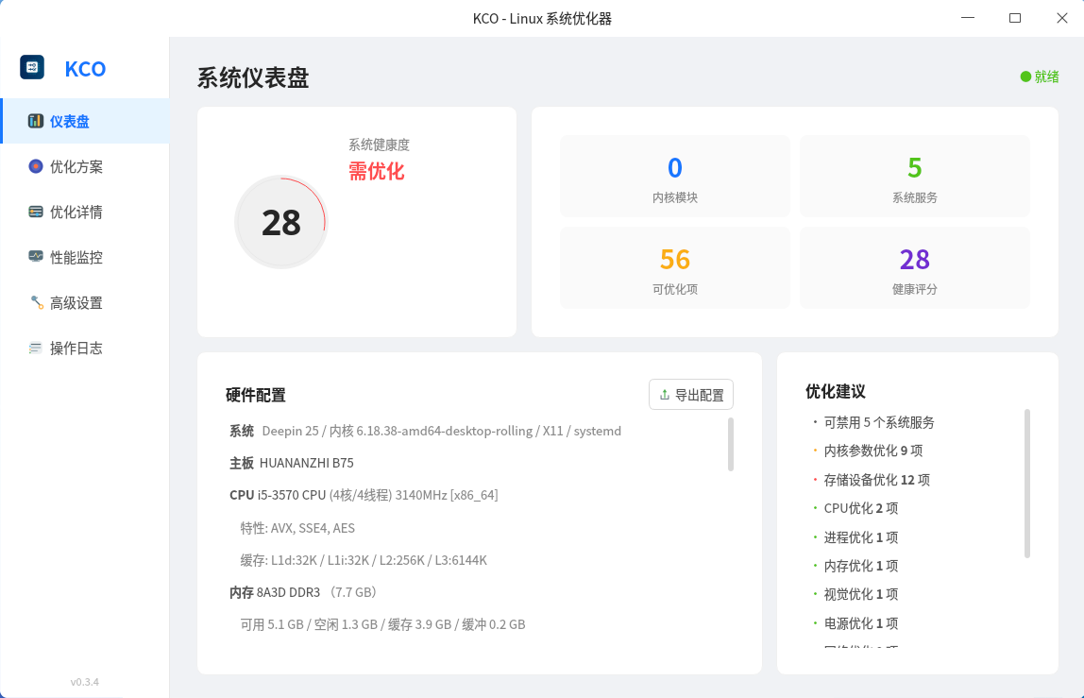Viewport: 1084px width, 698px height.
Task: Open 高级设置 in the sidebar
Action: point(85,302)
